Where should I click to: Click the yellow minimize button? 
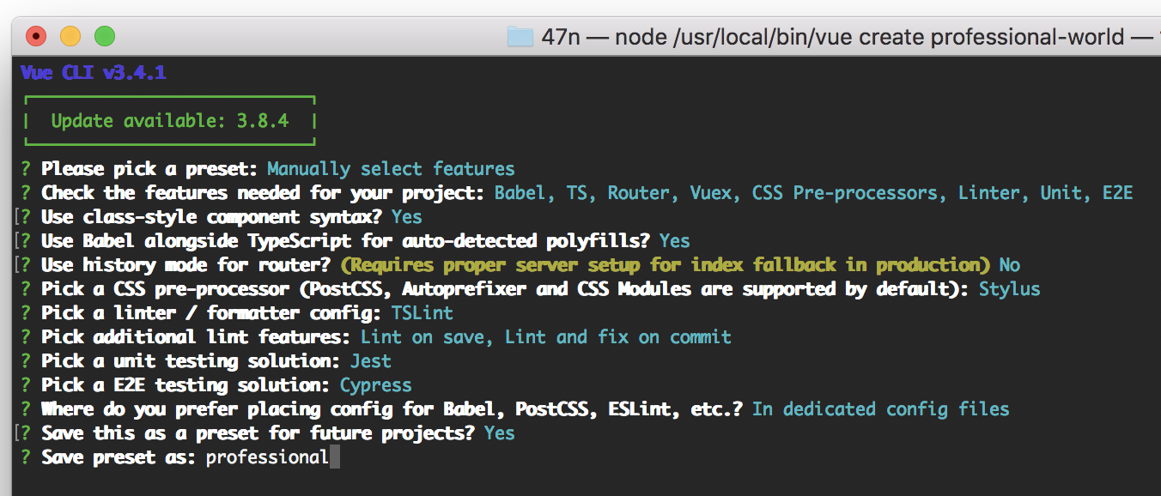70,36
